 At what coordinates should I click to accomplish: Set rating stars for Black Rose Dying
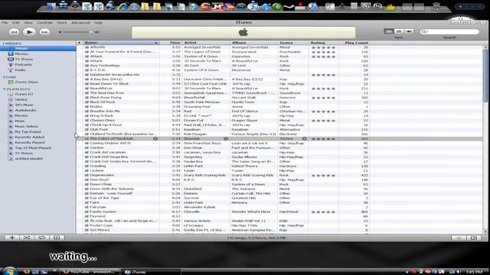323,98
